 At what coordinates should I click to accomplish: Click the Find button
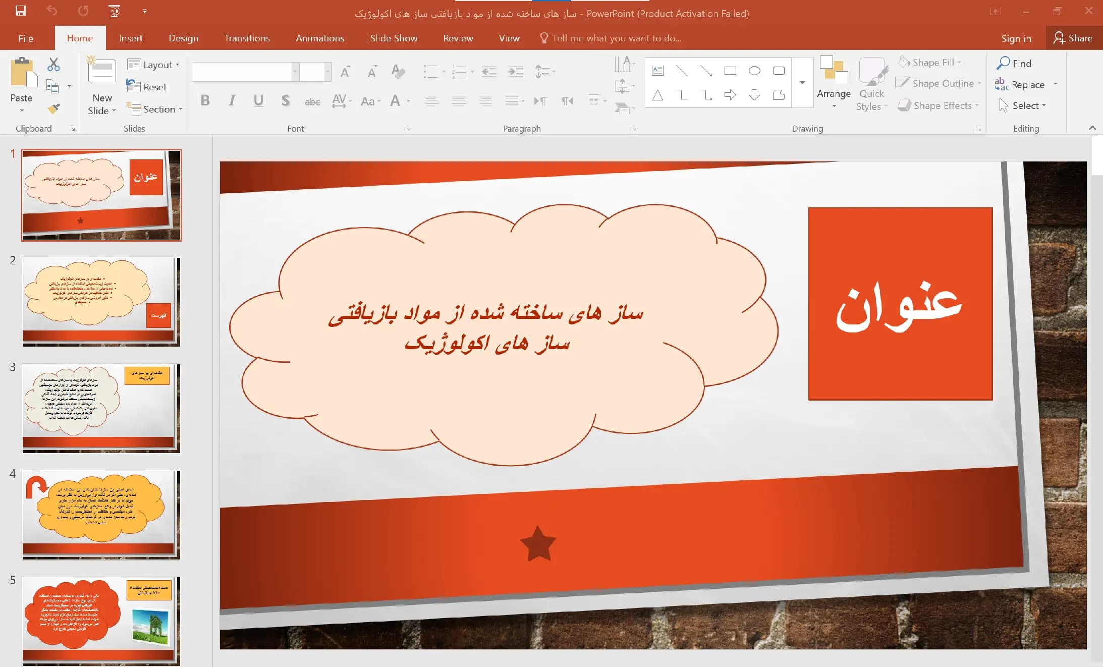tap(1015, 63)
